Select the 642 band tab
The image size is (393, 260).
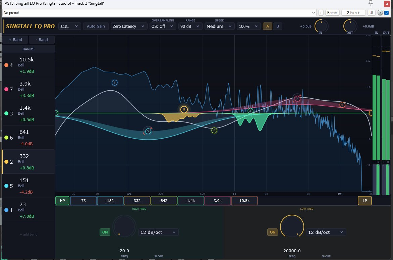click(164, 201)
